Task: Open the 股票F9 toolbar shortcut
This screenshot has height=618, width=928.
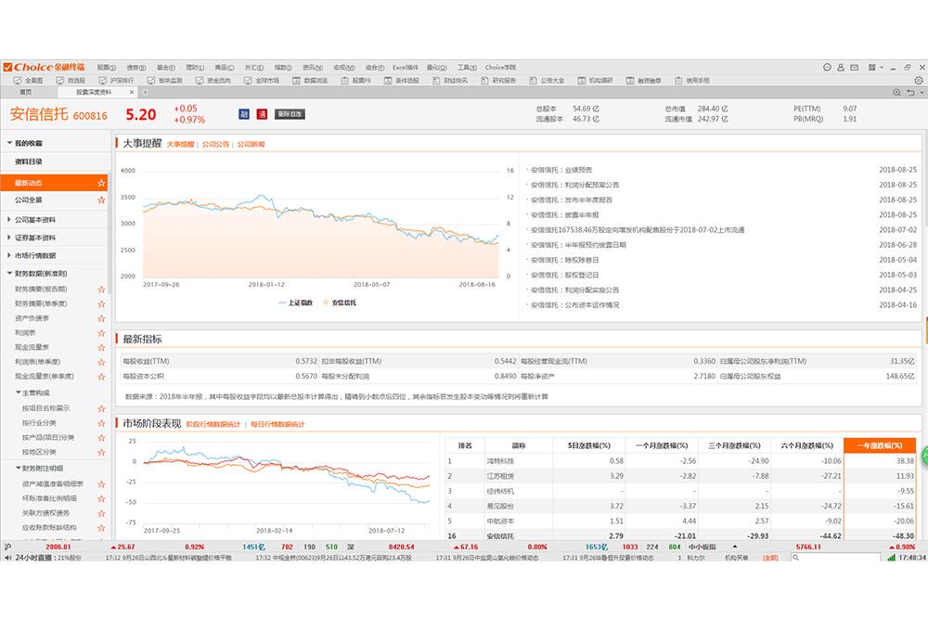Action: (356, 80)
